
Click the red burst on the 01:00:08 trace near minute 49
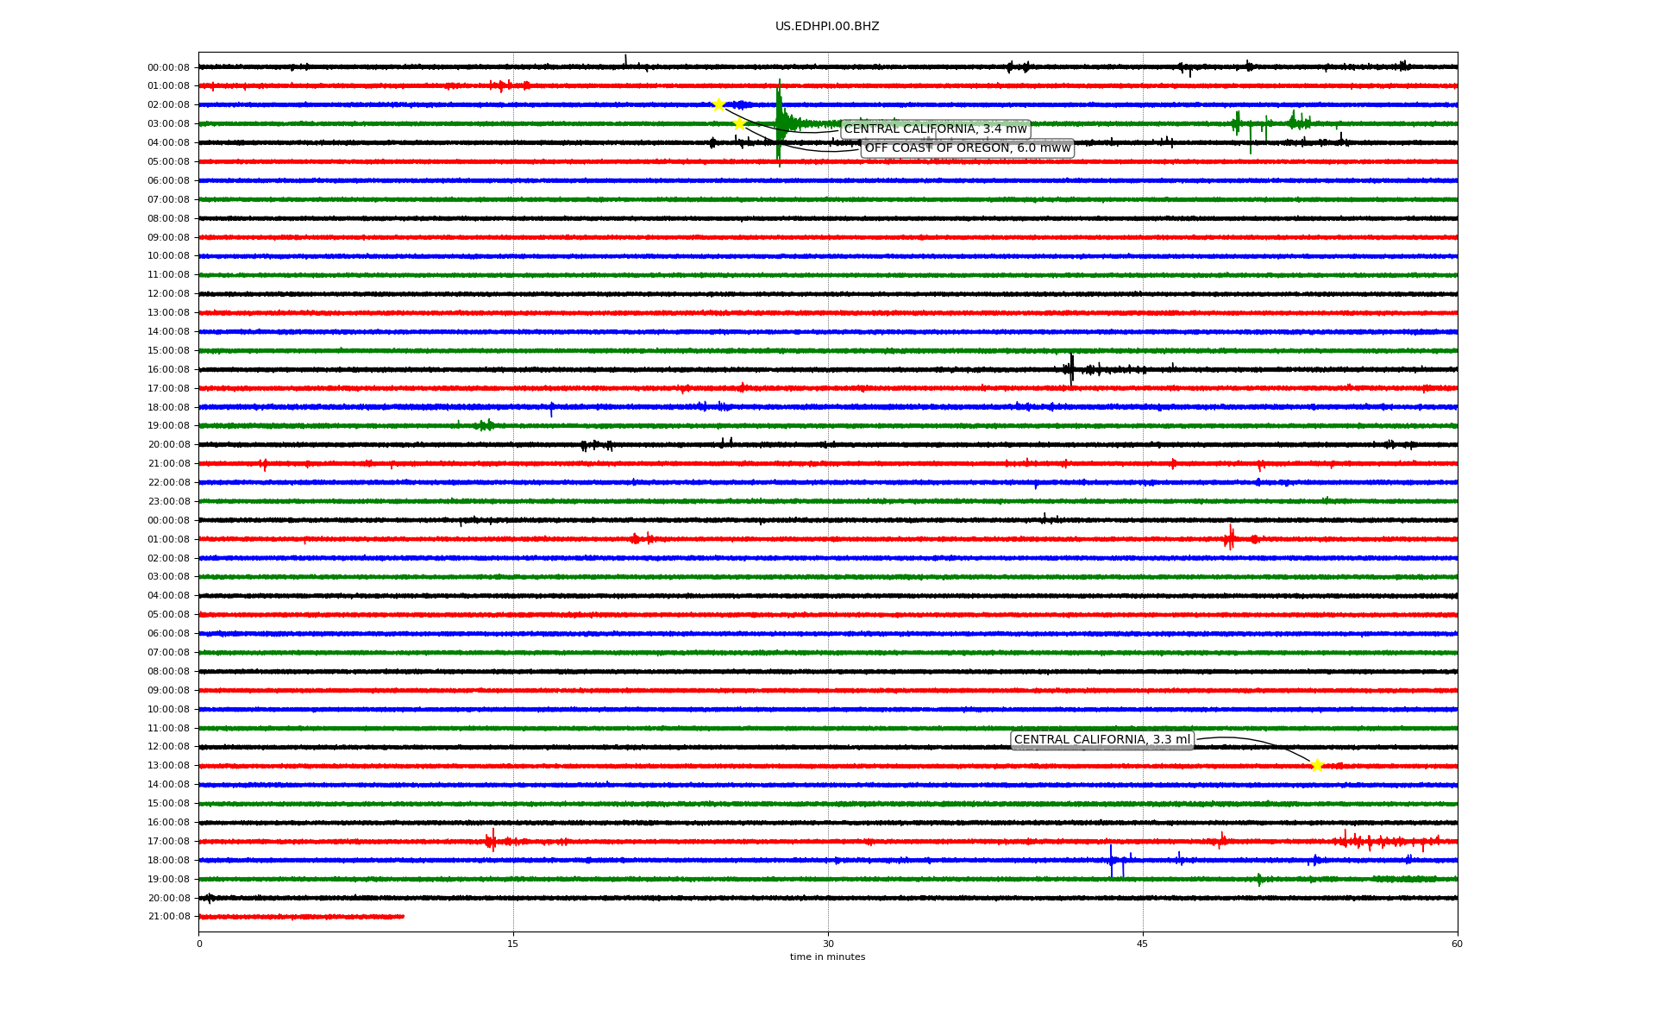tap(1230, 539)
